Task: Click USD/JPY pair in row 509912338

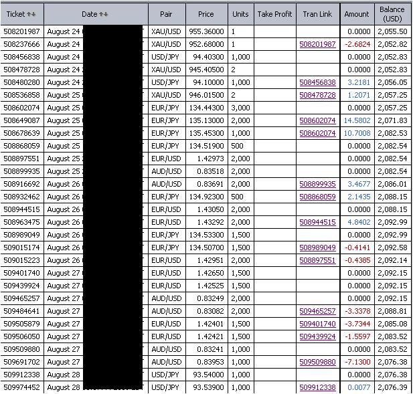Action: (x=165, y=375)
